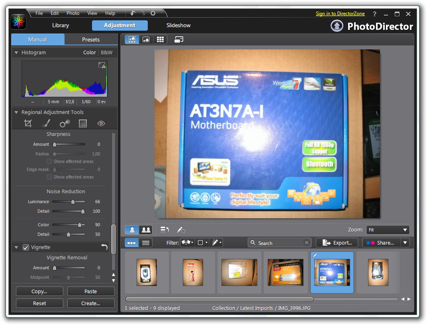Image resolution: width=427 pixels, height=325 pixels.
Task: Sign in to DirectorZone link
Action: (x=340, y=14)
